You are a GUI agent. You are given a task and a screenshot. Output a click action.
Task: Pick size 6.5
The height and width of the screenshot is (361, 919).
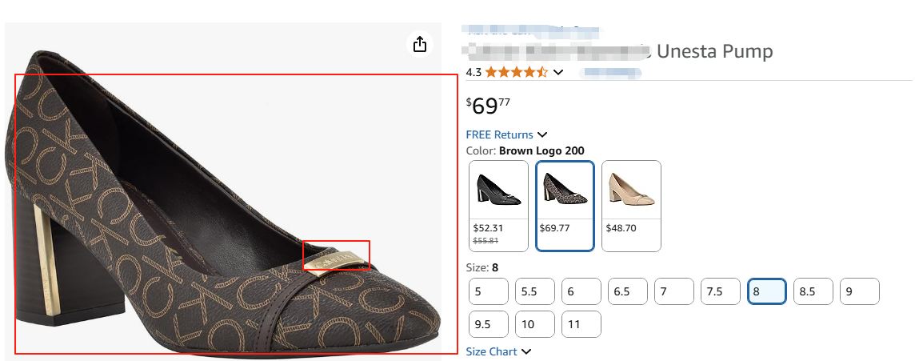click(628, 291)
